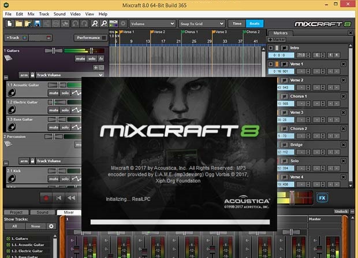Click the blue floppy disk Save icon

coord(37,24)
